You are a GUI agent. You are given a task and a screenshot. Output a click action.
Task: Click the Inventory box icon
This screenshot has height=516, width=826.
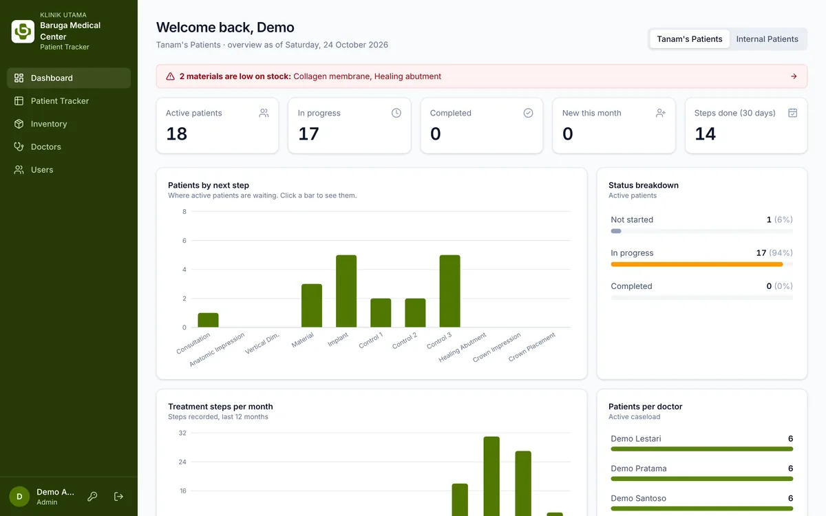[19, 124]
